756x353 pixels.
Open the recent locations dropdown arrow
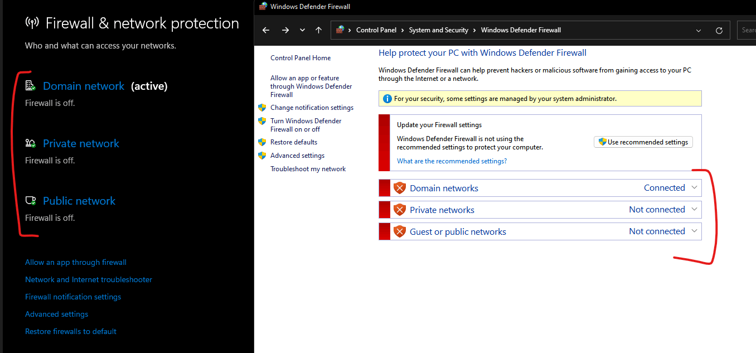pyautogui.click(x=302, y=30)
